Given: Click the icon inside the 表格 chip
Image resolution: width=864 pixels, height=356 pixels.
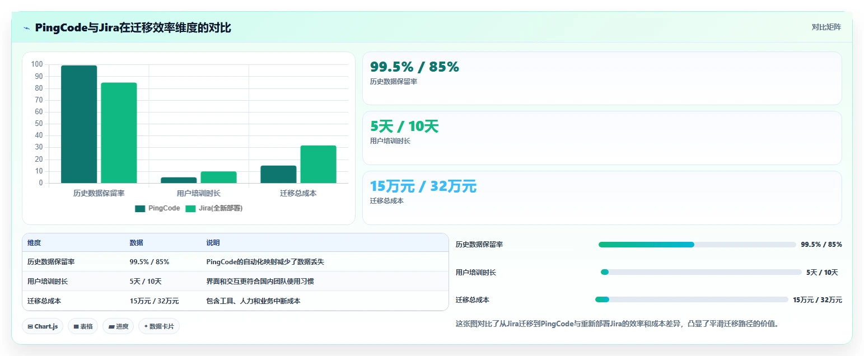Looking at the screenshot, I should click(76, 326).
